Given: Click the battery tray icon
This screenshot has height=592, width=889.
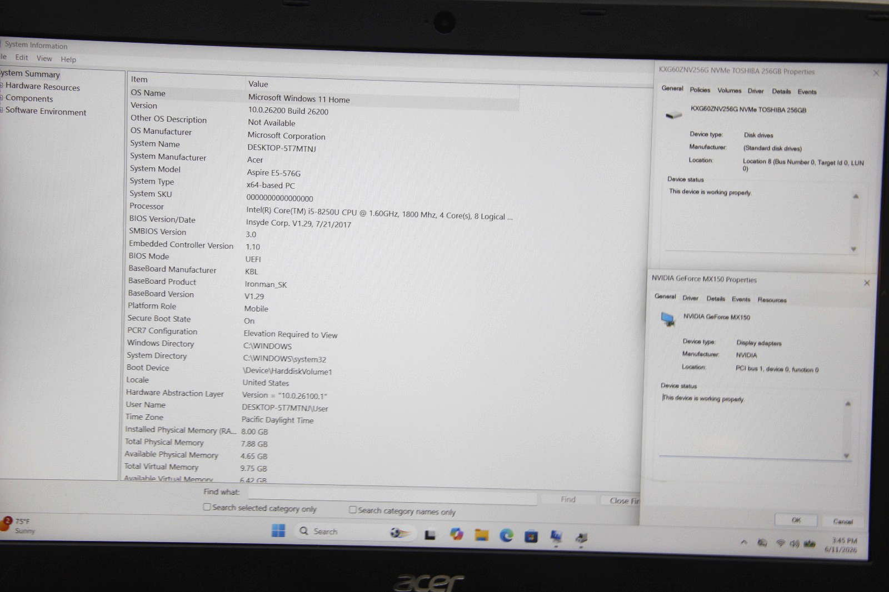Looking at the screenshot, I should click(810, 544).
